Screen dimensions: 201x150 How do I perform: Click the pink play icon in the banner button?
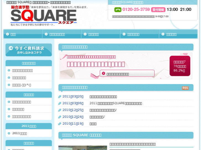click(x=103, y=73)
